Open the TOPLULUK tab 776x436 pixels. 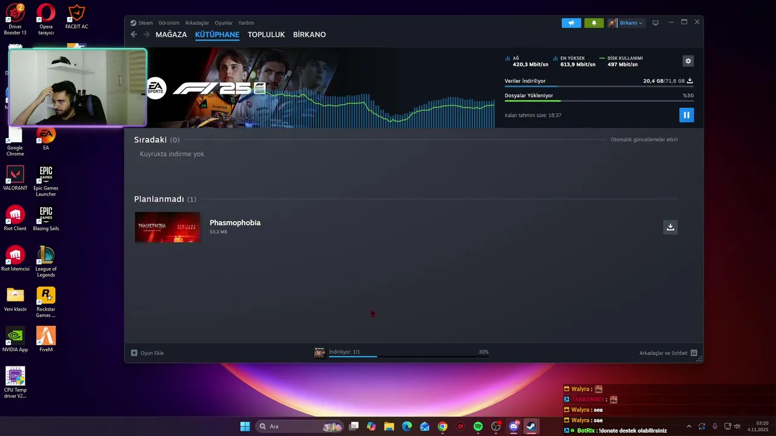(266, 35)
